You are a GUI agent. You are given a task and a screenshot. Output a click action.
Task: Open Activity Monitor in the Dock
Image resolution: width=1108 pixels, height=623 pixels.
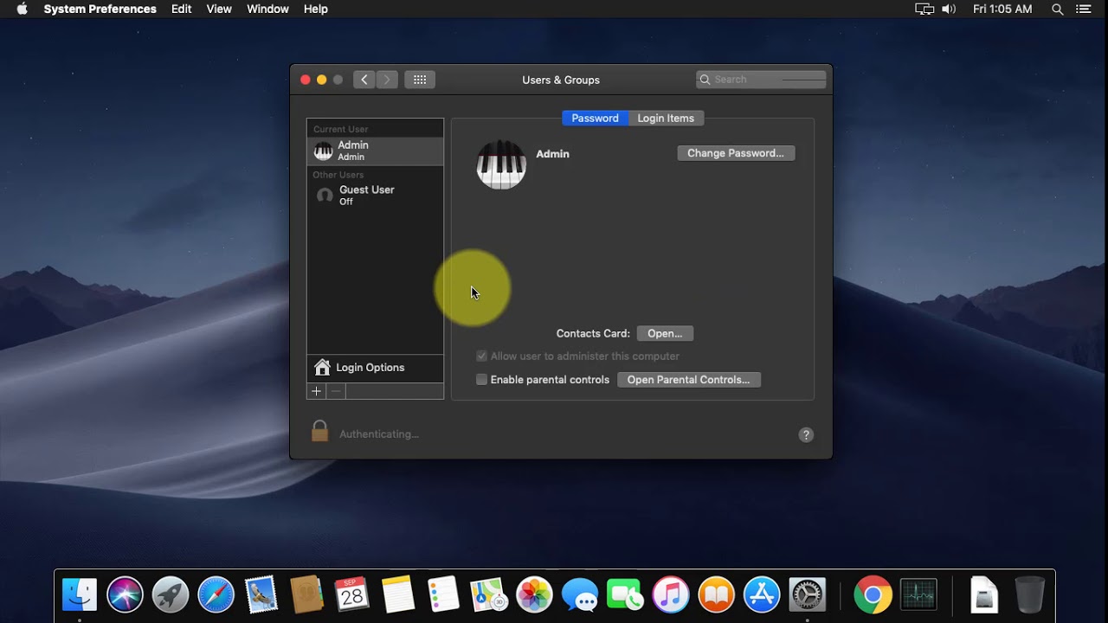918,595
